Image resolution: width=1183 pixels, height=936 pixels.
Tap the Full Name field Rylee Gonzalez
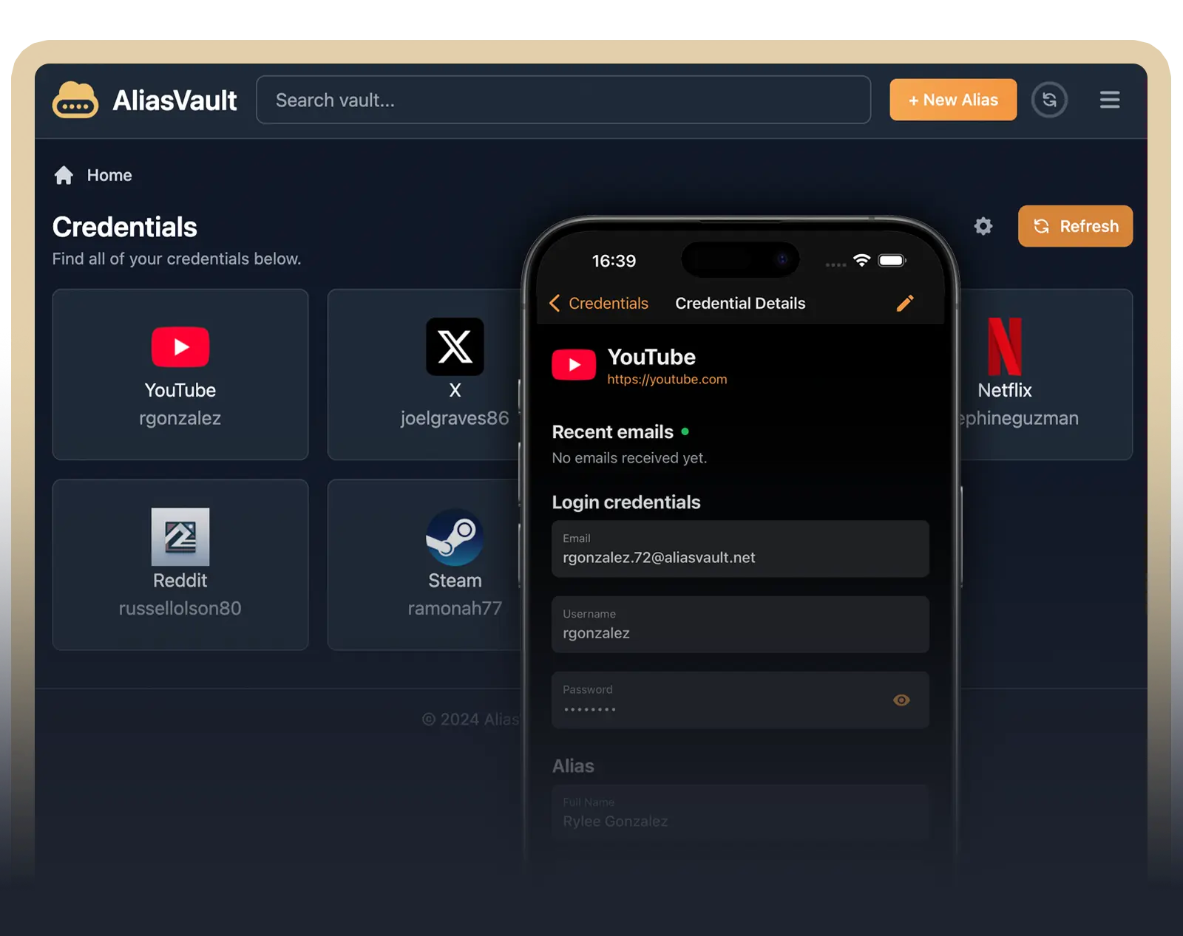click(x=740, y=813)
